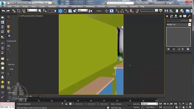
Task: Click the Save File quick access icon
Action: tap(16, 3)
